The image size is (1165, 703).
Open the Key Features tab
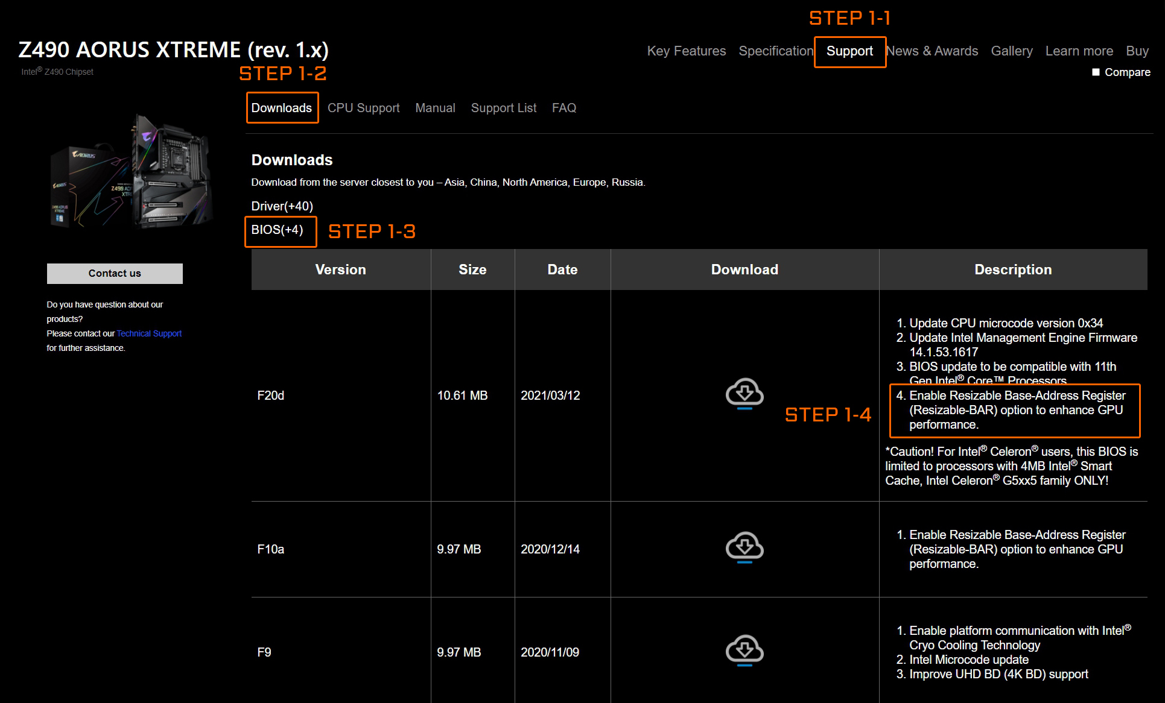pos(687,51)
